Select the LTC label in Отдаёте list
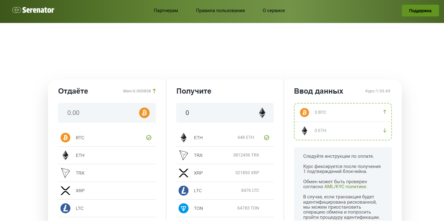 80,208
